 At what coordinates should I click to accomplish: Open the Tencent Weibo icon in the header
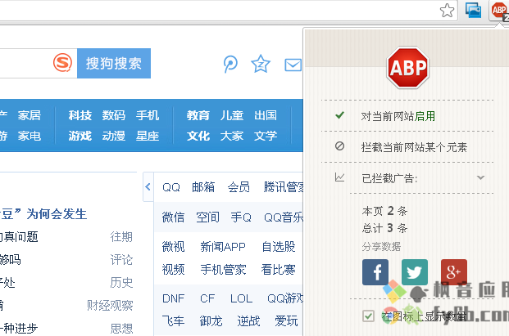tap(230, 64)
